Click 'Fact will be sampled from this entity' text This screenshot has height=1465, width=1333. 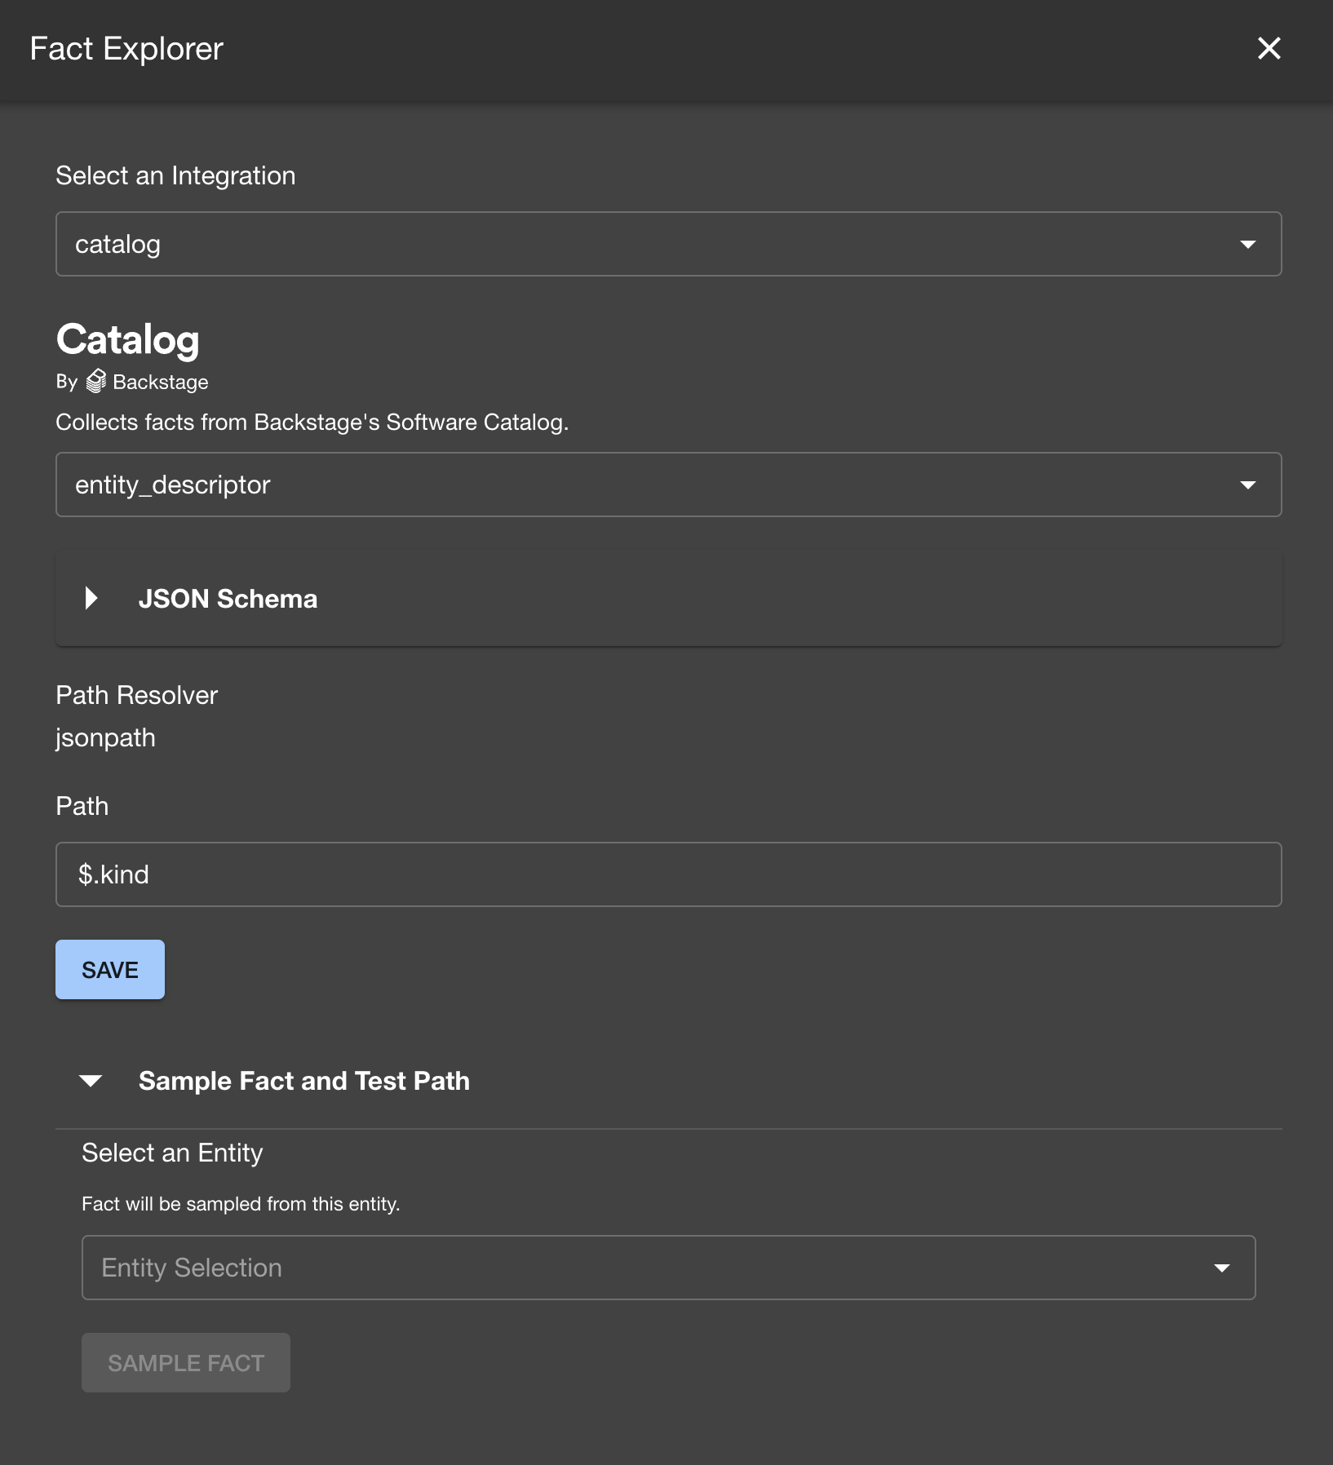[241, 1204]
